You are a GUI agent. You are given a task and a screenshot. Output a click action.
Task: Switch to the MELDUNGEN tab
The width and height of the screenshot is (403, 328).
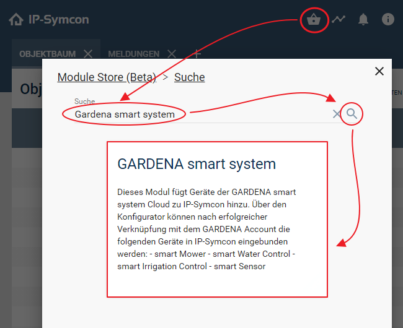[133, 54]
